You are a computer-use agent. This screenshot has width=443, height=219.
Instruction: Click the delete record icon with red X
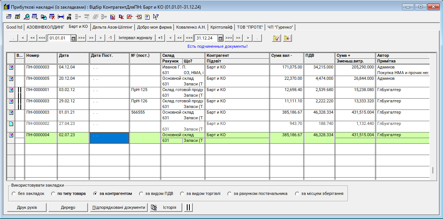coord(52,17)
